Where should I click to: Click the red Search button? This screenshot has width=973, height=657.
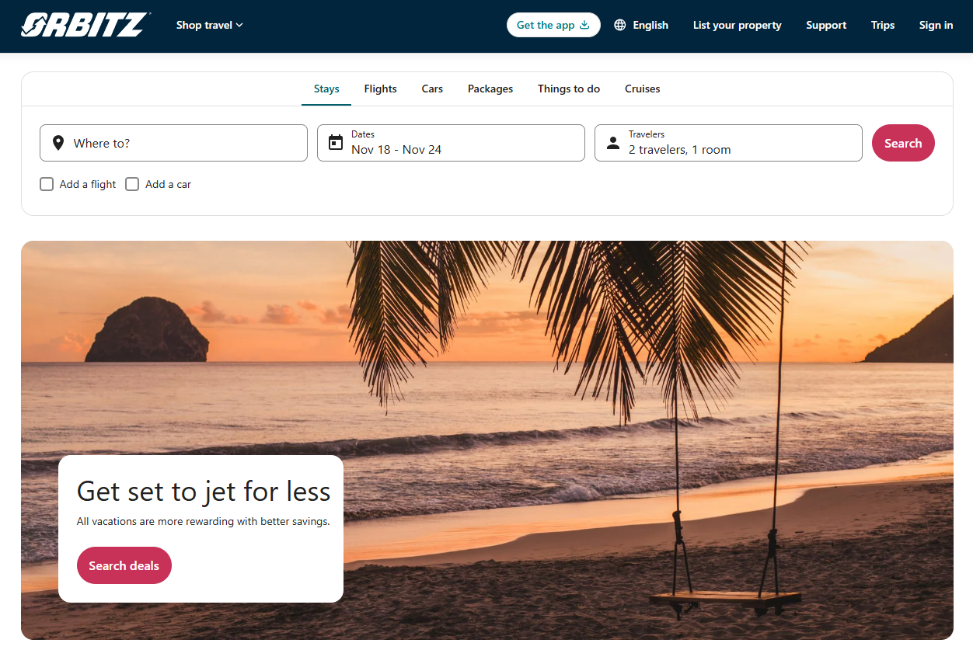tap(903, 143)
